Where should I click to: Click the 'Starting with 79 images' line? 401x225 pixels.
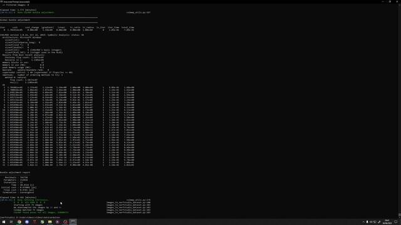coord(28,205)
